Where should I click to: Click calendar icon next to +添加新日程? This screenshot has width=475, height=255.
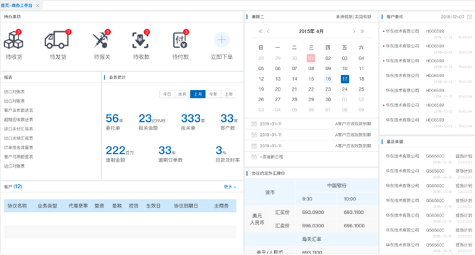254,157
